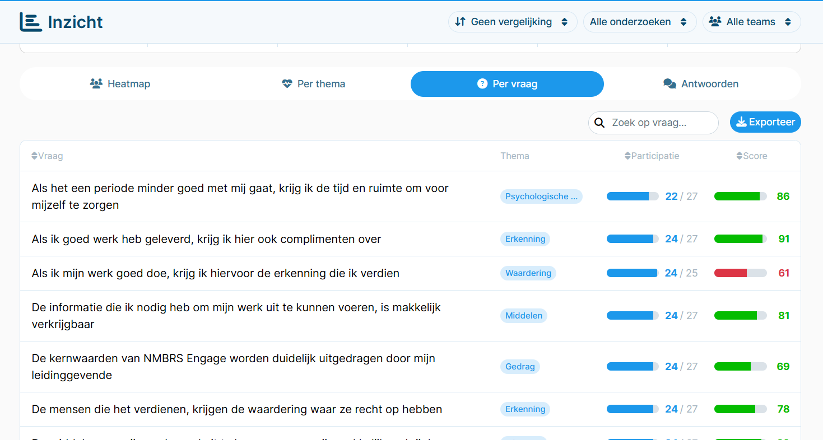Click the Middelen theme tag
Viewport: 823px width, 440px height.
[x=524, y=316]
